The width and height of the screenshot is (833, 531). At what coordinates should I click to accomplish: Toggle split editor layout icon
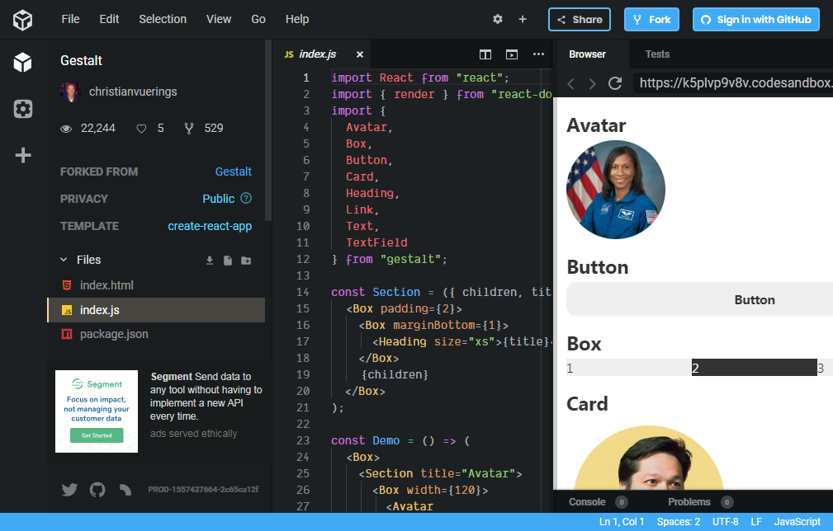pos(485,54)
